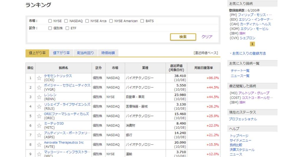
Task: Check the NASDAQ market checkbox
Action: pyautogui.click(x=66, y=21)
